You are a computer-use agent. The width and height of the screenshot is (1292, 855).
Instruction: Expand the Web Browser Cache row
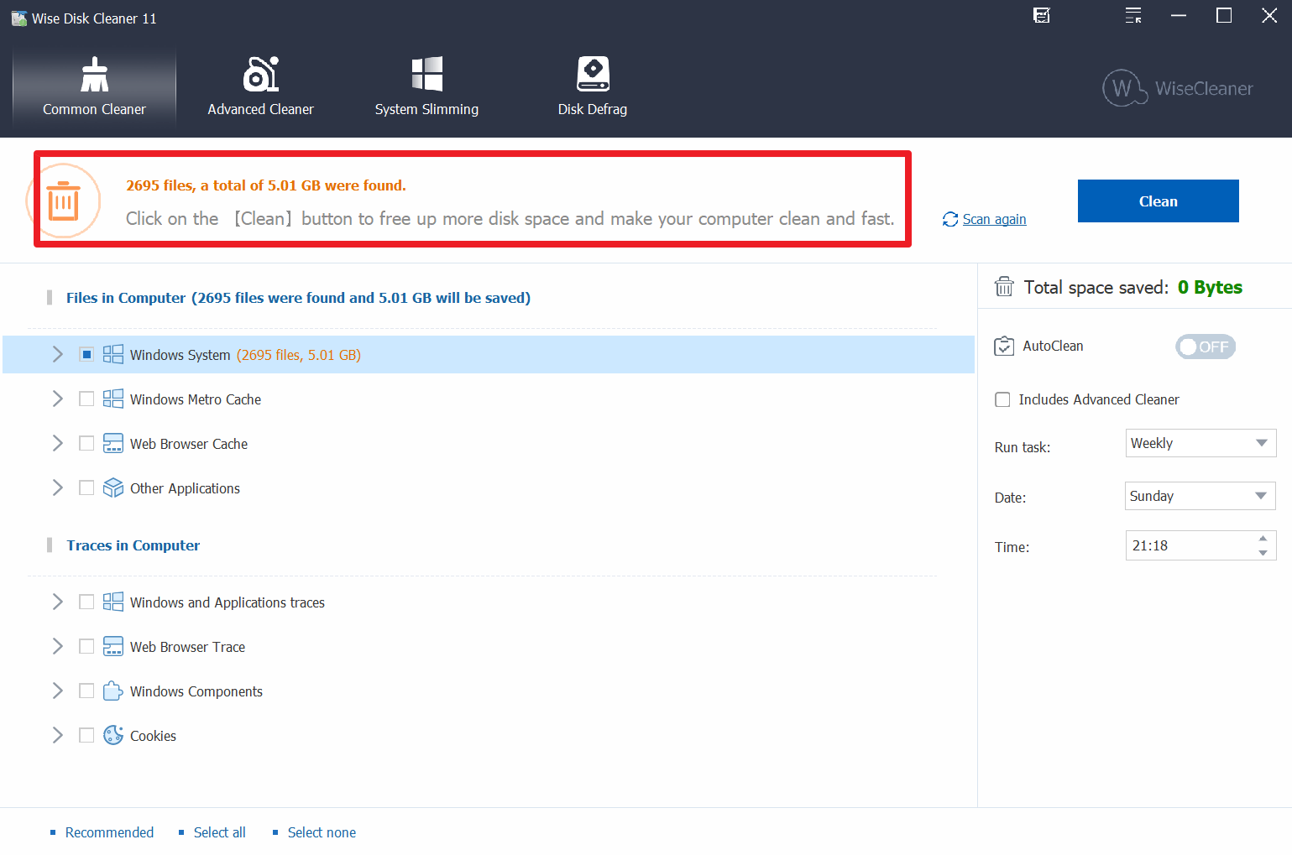point(57,443)
